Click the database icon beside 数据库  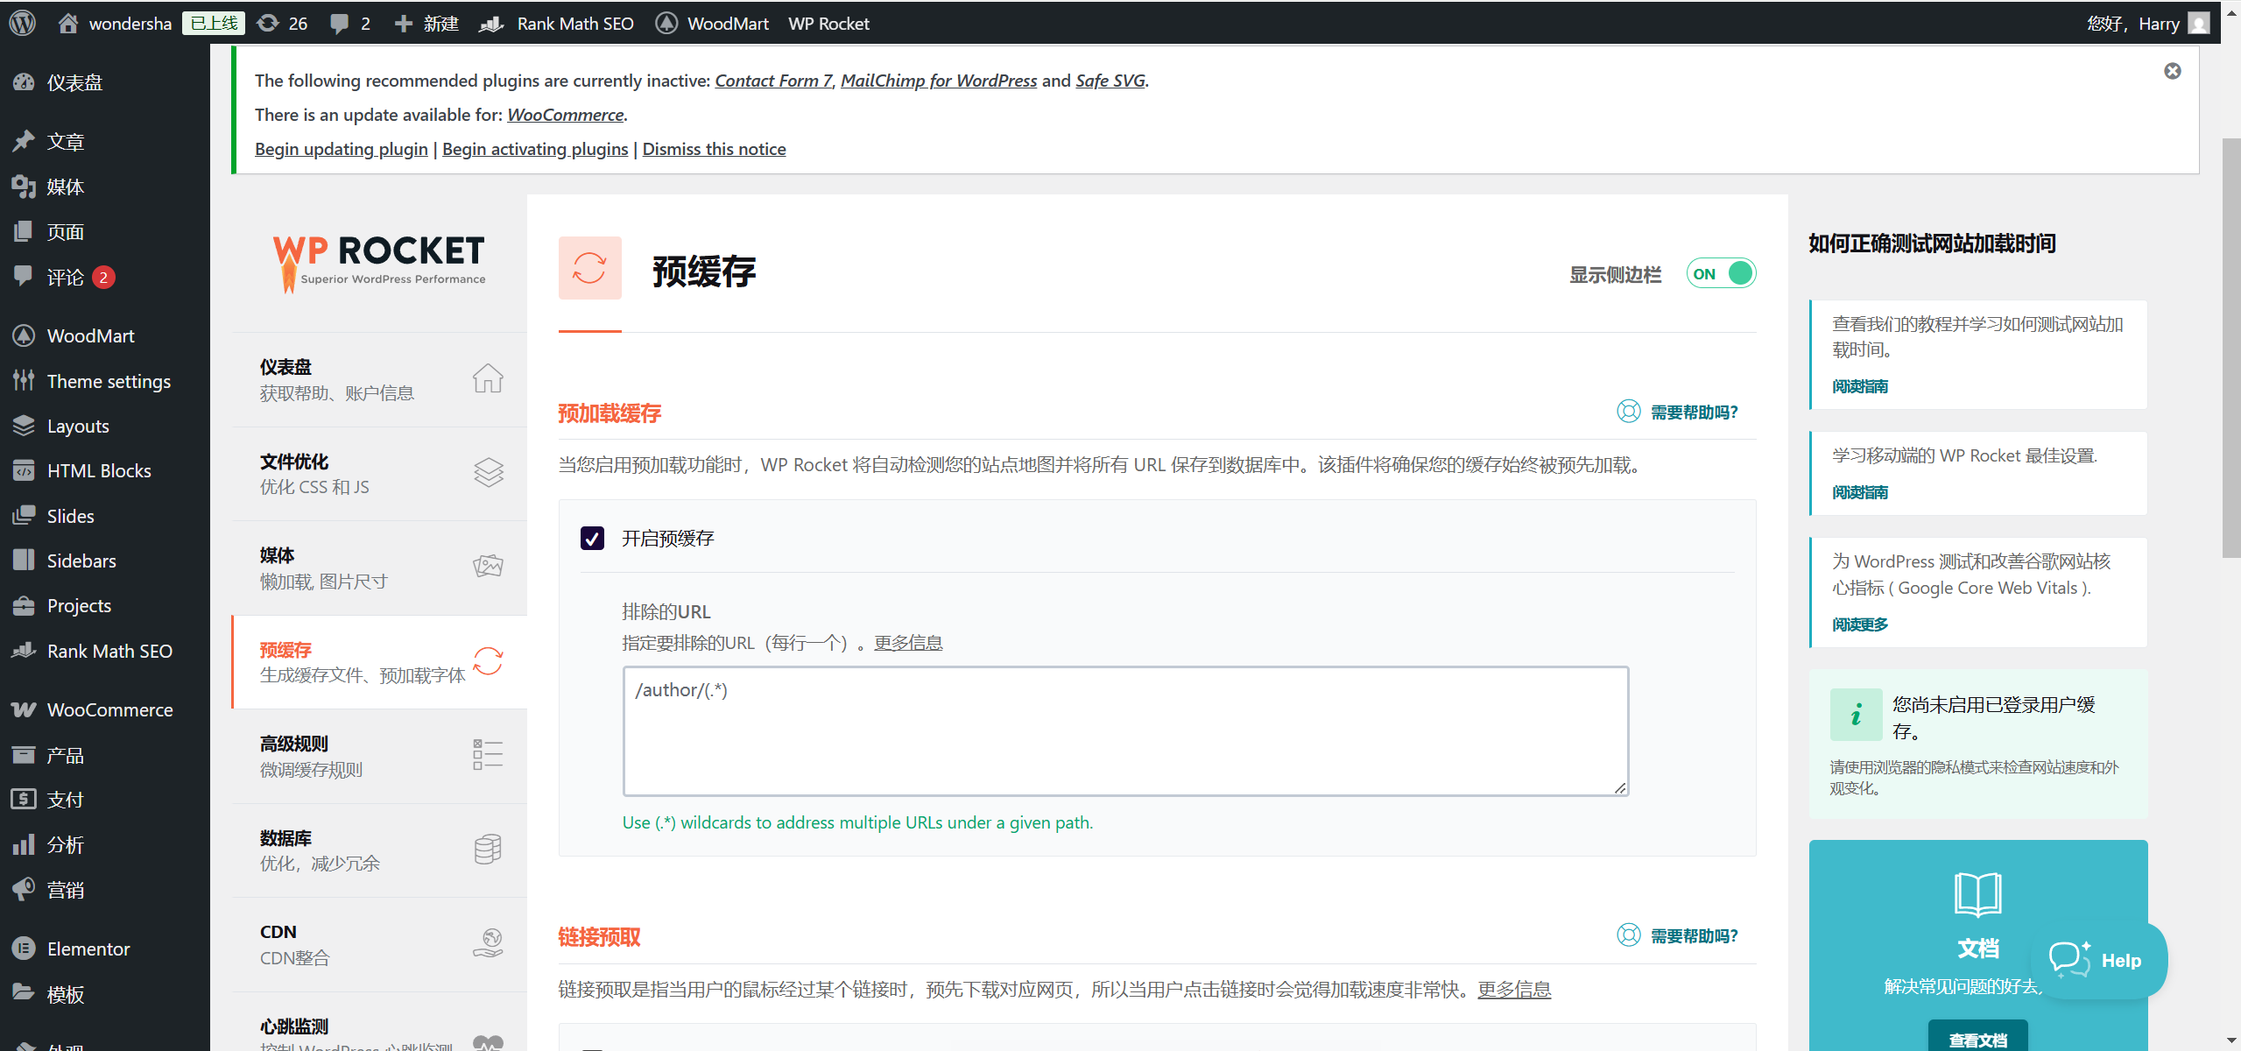488,850
